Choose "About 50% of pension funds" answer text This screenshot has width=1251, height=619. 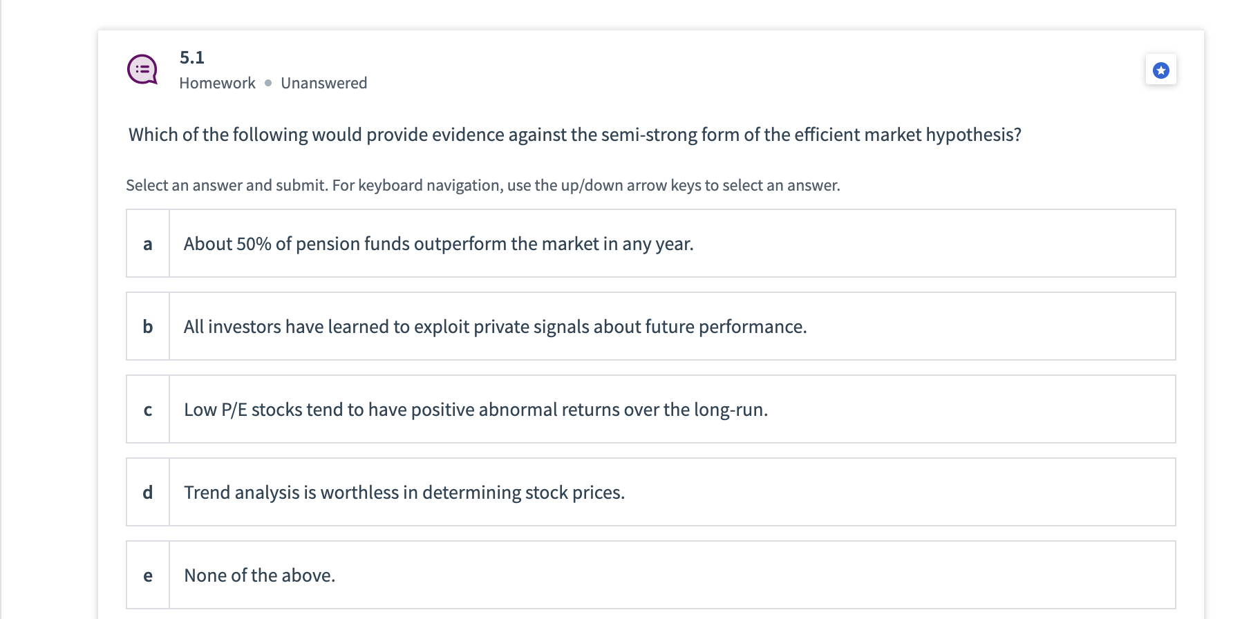point(438,244)
